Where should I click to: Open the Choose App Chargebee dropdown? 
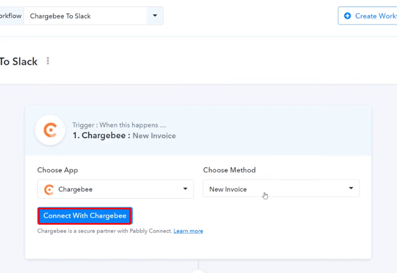[x=115, y=189]
